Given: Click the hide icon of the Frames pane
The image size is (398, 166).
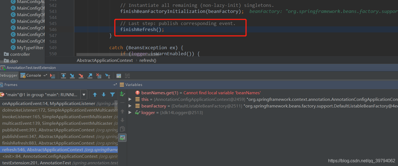Looking at the screenshot, I should pos(115,85).
